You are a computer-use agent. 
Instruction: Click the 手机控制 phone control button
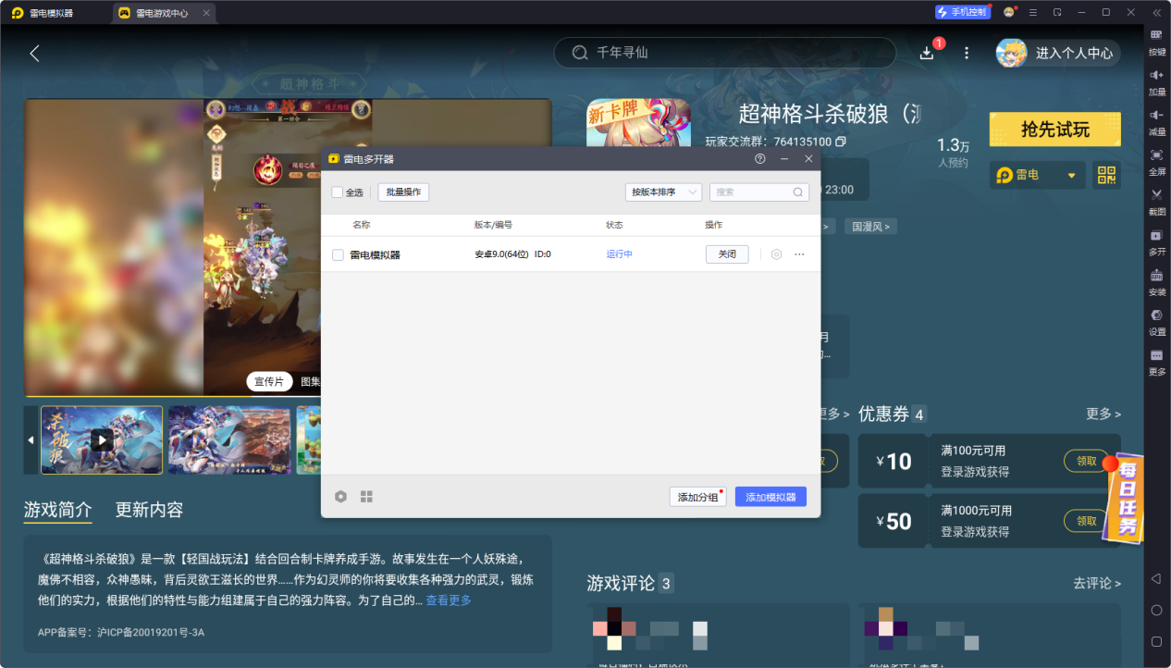(963, 12)
